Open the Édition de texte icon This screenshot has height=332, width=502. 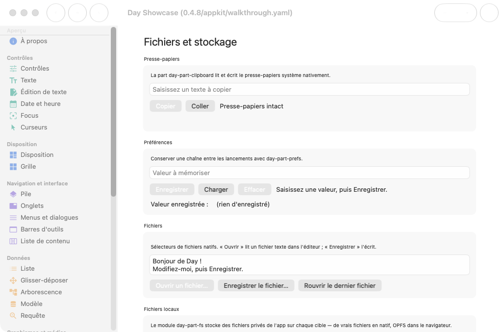[13, 92]
